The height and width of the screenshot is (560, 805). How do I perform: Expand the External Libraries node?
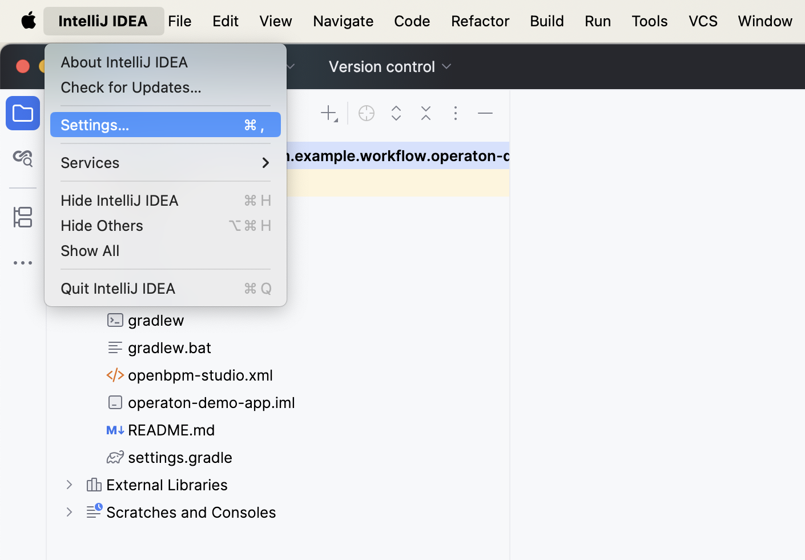point(69,485)
